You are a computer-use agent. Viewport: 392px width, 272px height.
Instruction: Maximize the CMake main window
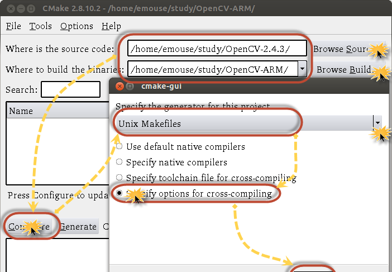(31, 9)
